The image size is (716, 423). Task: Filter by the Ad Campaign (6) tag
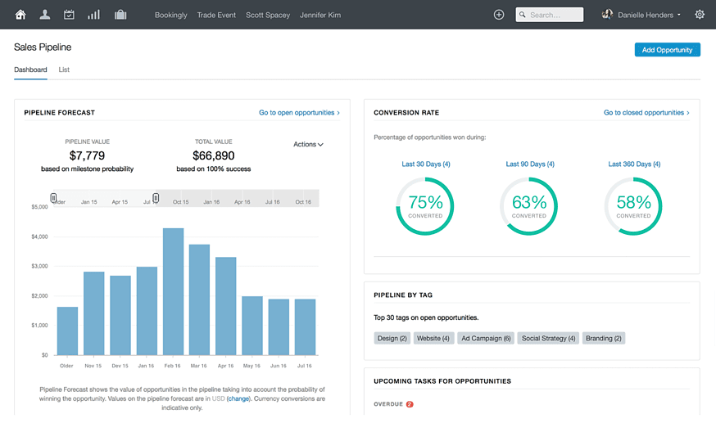point(486,338)
